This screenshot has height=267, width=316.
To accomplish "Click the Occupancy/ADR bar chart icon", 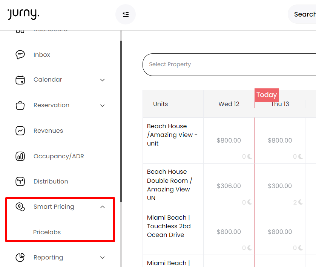I will tap(20, 156).
